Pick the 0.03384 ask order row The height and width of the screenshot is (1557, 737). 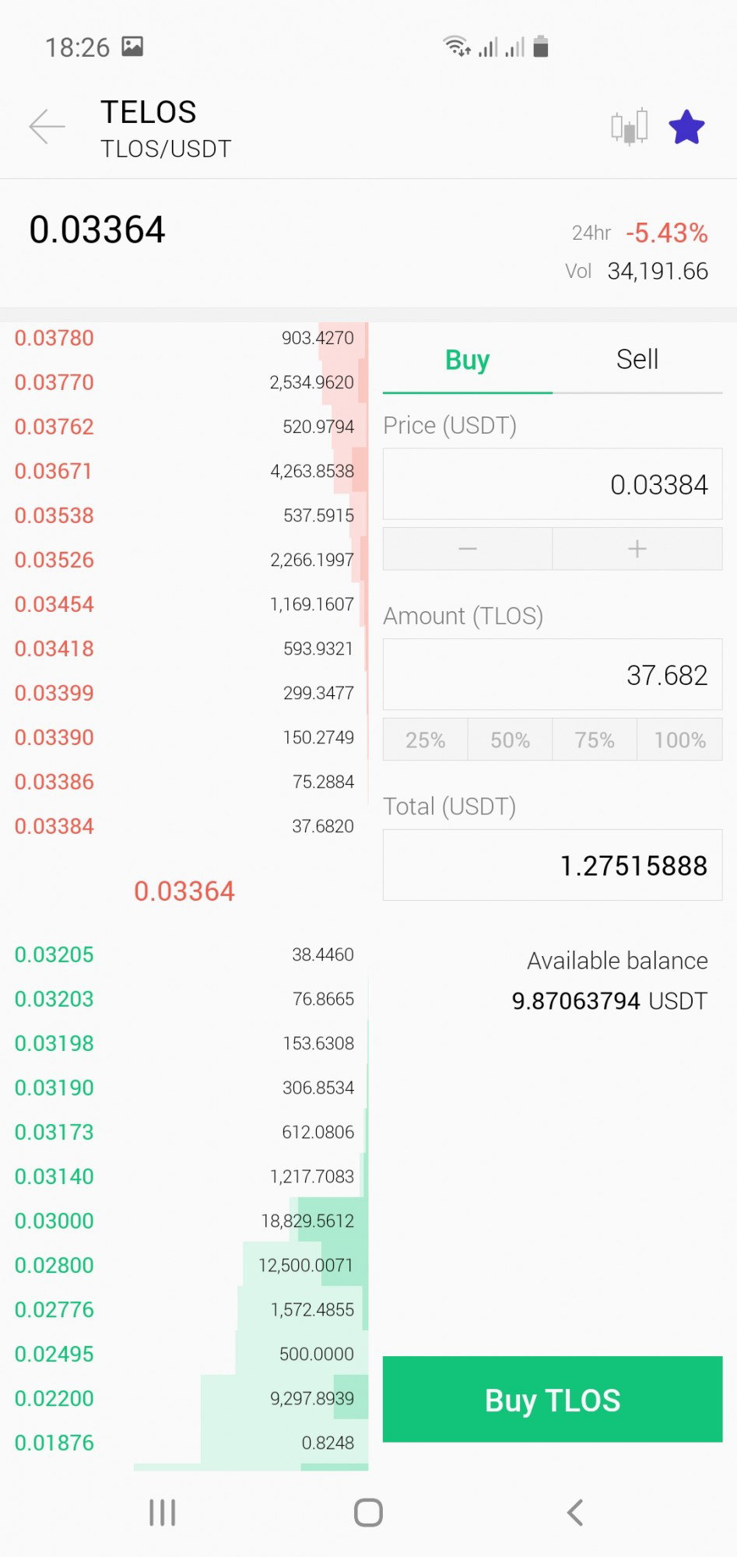click(184, 826)
